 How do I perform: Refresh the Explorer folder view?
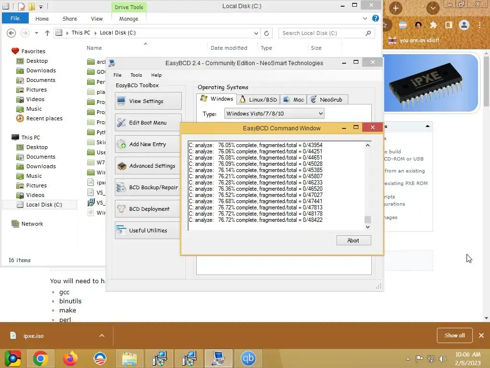click(x=267, y=33)
